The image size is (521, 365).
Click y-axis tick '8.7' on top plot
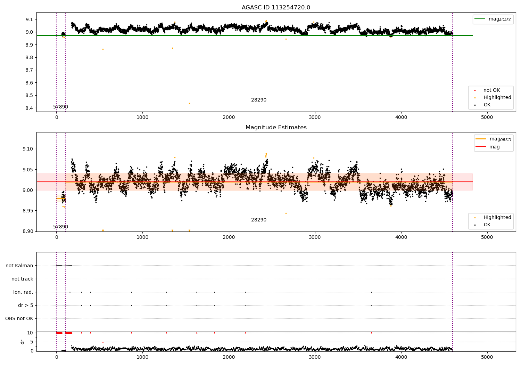(x=30, y=70)
